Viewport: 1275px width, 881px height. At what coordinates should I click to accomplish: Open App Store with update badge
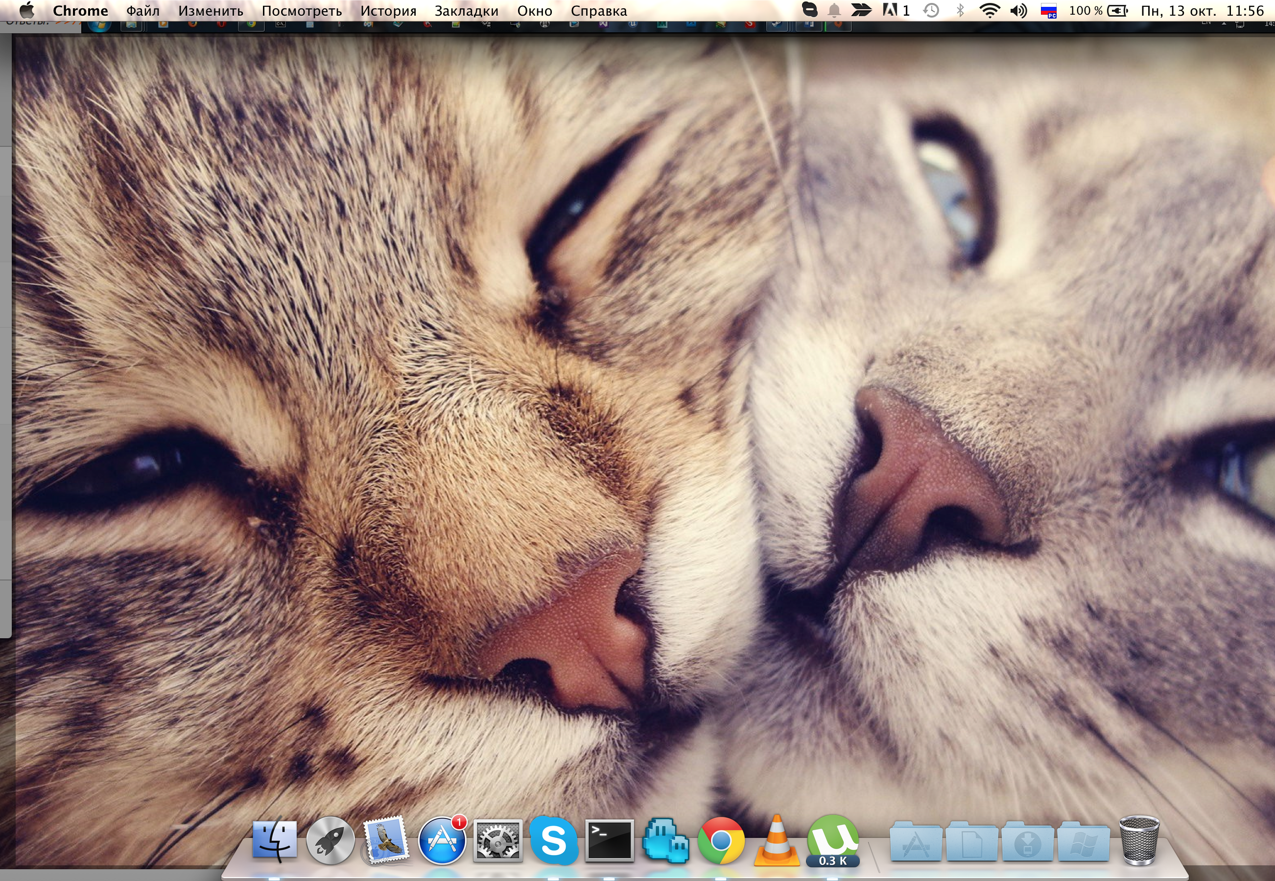(442, 841)
